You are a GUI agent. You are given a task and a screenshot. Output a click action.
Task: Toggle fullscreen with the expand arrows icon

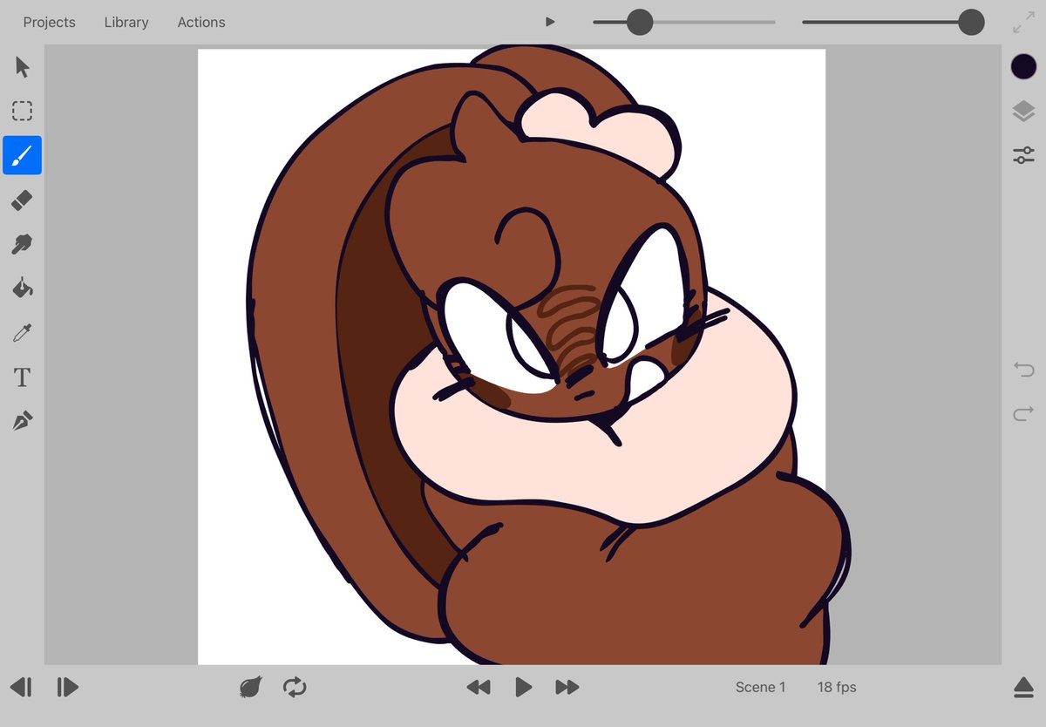[1023, 23]
